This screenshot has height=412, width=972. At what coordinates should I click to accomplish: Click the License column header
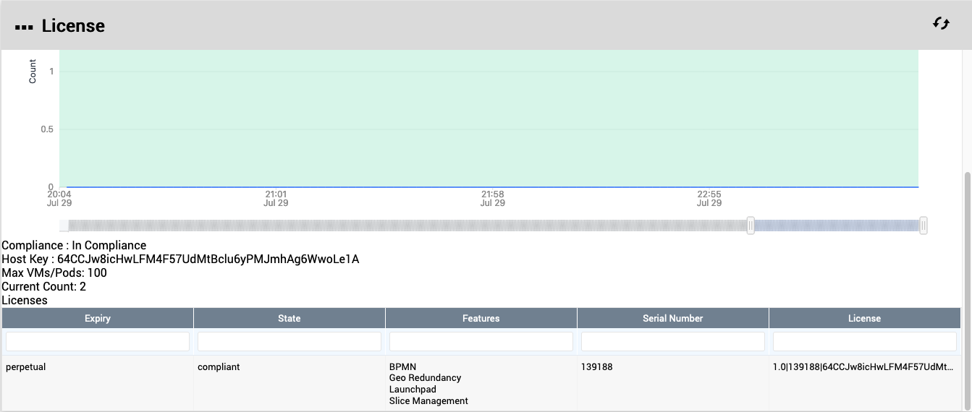tap(865, 318)
